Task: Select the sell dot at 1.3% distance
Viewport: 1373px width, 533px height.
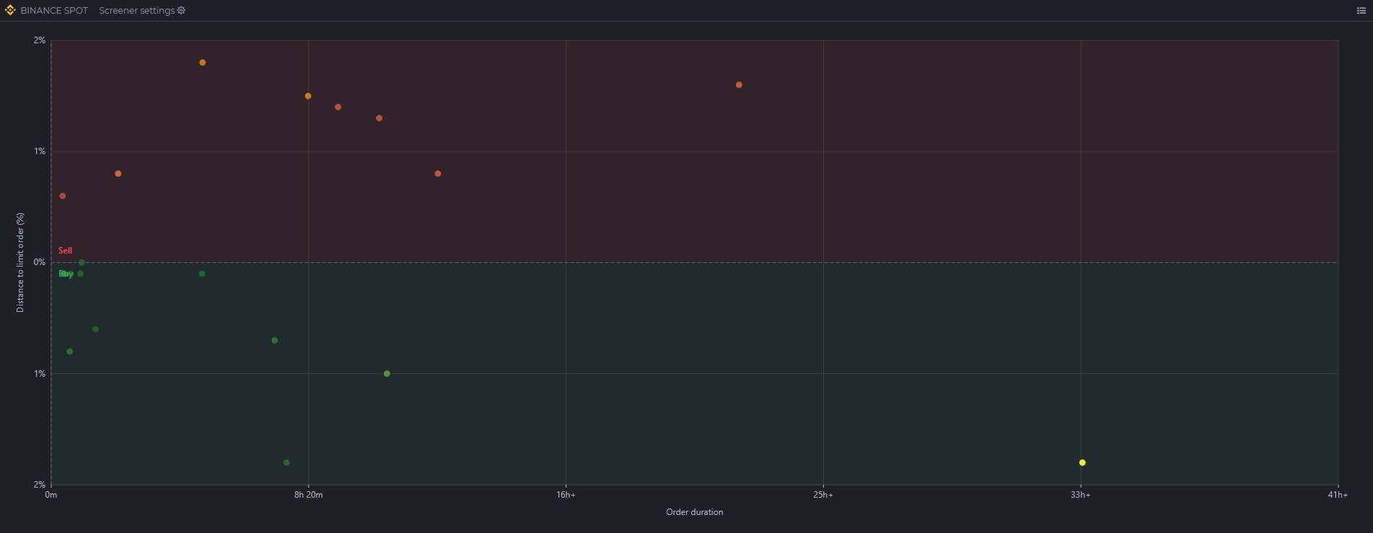Action: (379, 118)
